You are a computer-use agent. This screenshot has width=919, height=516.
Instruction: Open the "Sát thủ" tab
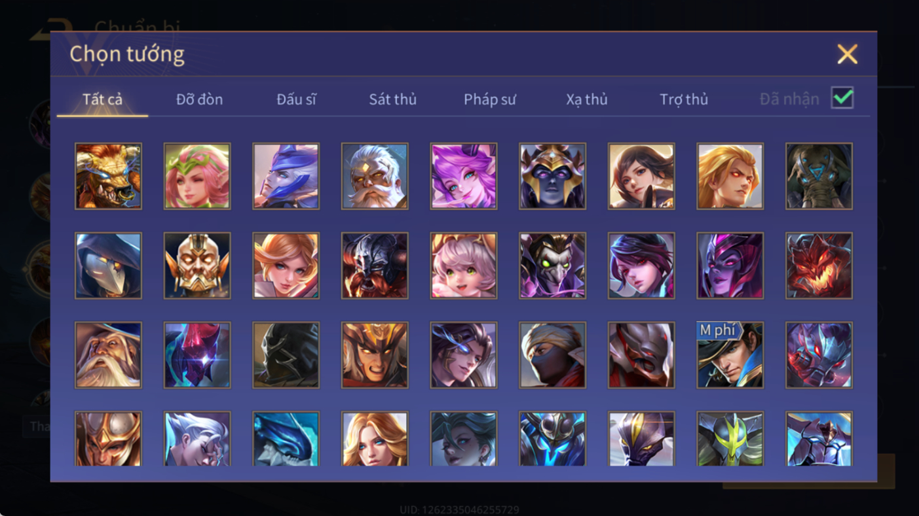pos(393,99)
